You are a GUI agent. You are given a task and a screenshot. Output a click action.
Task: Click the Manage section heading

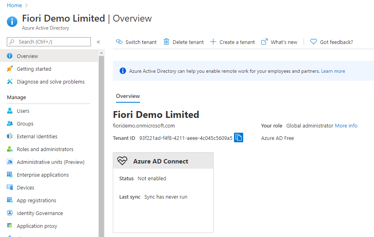16,97
